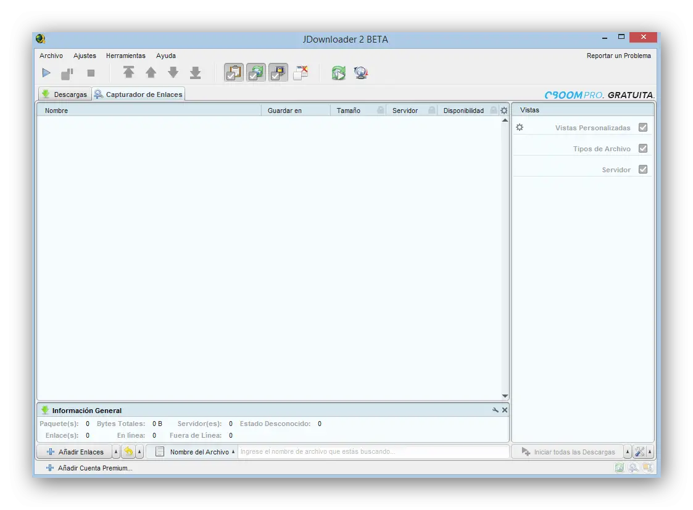The height and width of the screenshot is (510, 693).
Task: Click Iniciar todas las Descargas button
Action: [568, 452]
